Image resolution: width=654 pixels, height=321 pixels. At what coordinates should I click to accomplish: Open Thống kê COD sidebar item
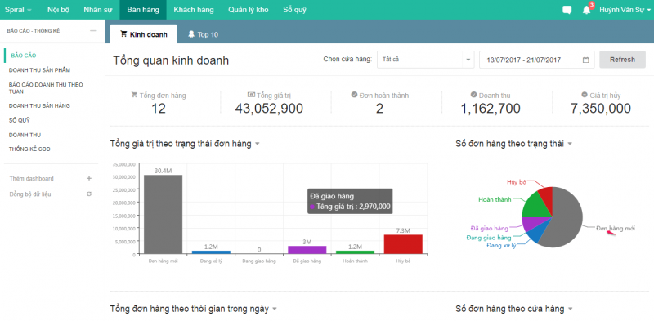(x=29, y=149)
